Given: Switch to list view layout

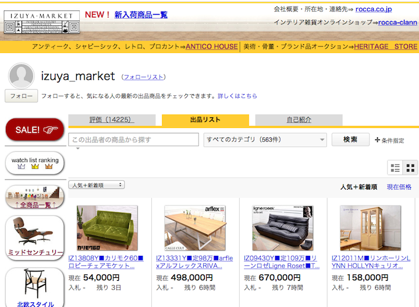Looking at the screenshot, I should click(396, 168).
